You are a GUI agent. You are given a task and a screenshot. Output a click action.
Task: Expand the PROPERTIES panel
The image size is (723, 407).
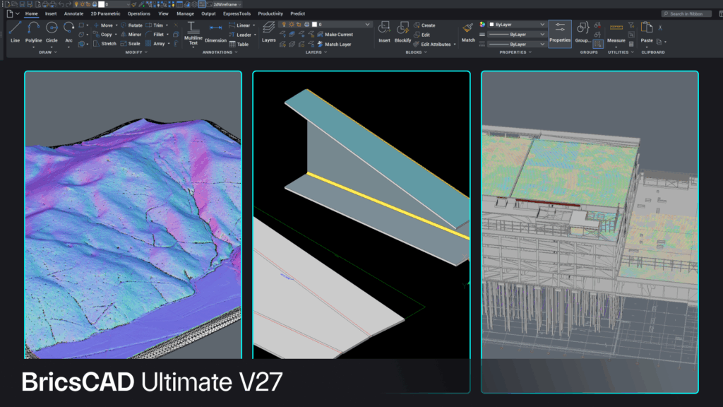[515, 52]
